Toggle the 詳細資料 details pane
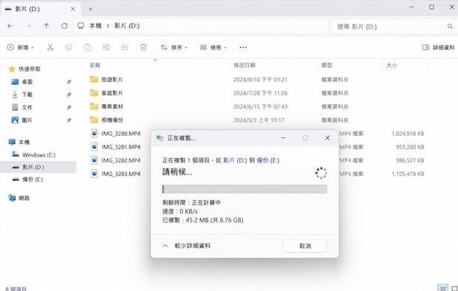458x291 pixels. (439, 47)
